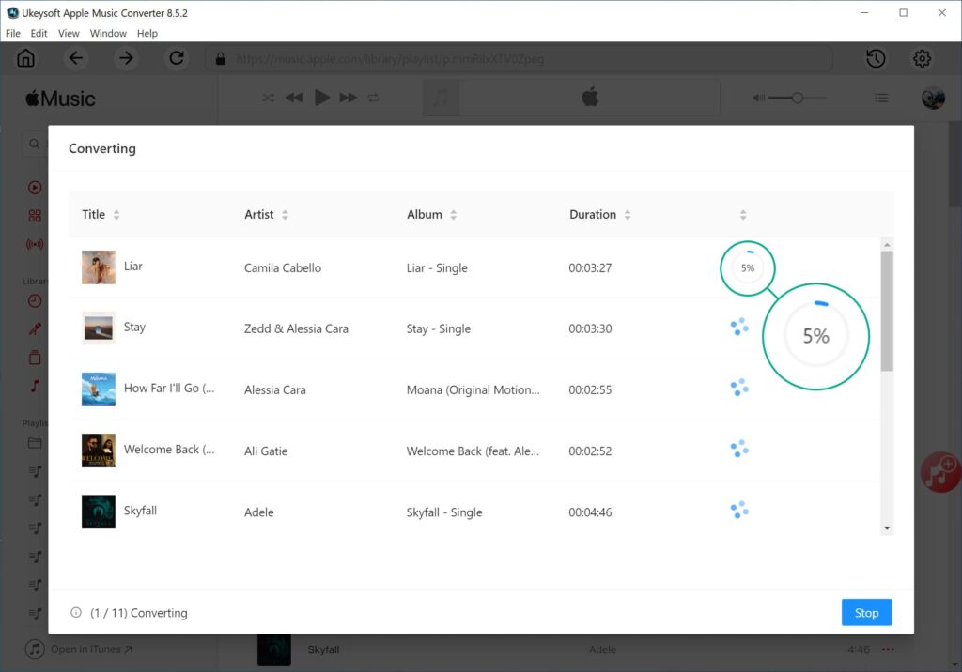Image resolution: width=962 pixels, height=672 pixels.
Task: Adjust the volume slider
Action: tap(797, 98)
